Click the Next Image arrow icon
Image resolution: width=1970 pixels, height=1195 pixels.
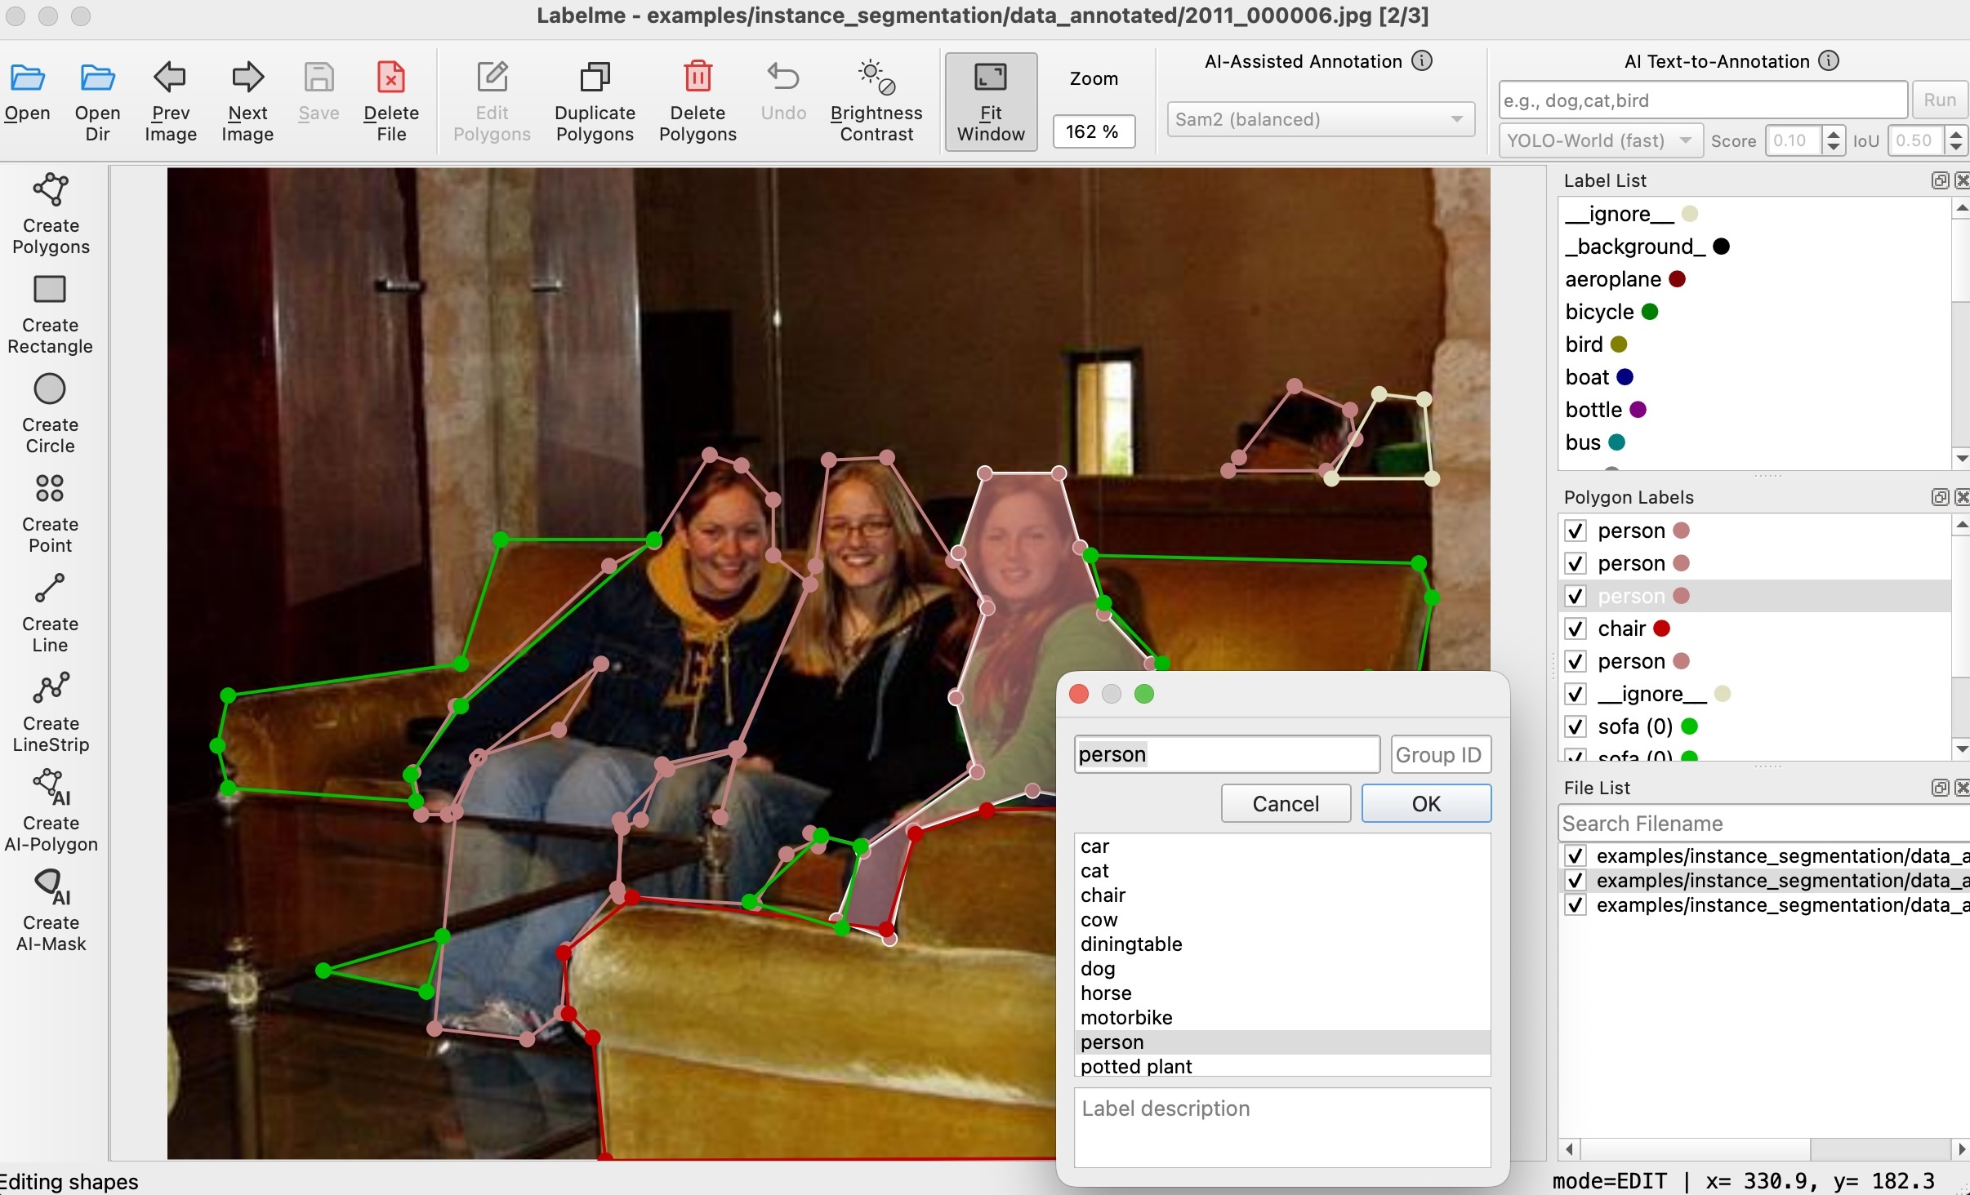pyautogui.click(x=247, y=78)
